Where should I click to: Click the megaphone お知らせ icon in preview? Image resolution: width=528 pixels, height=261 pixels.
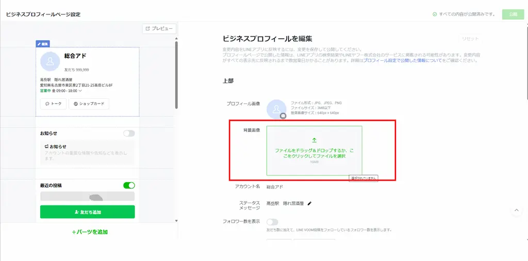coord(47,147)
